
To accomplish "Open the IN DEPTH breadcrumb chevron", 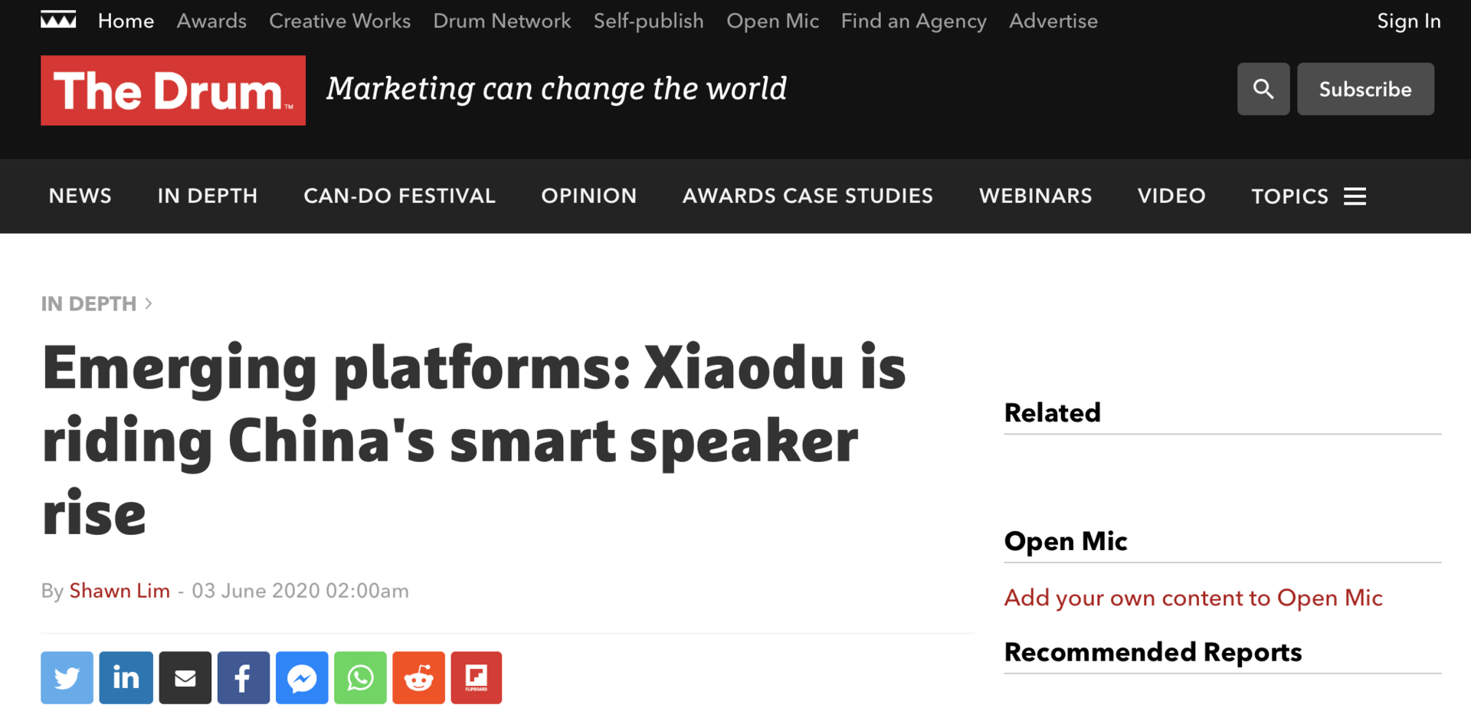I will coord(149,303).
